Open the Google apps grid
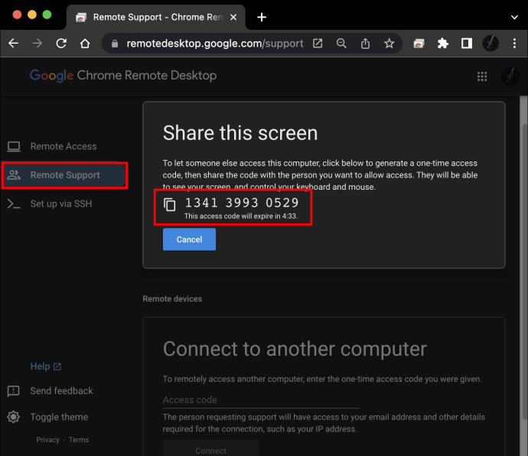 482,77
